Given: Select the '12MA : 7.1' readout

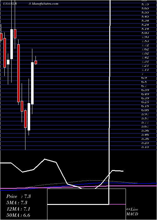Looking at the screenshot, I should click(x=18, y=209).
